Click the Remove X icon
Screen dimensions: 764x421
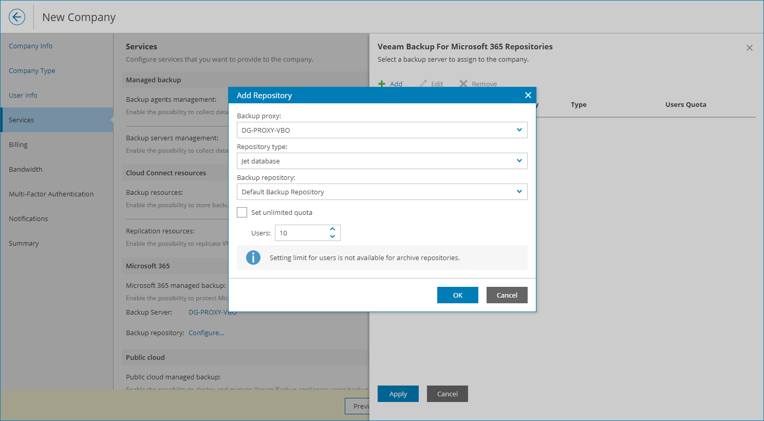click(x=463, y=84)
